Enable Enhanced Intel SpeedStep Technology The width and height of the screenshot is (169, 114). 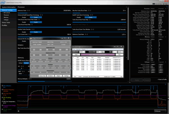click(36, 17)
